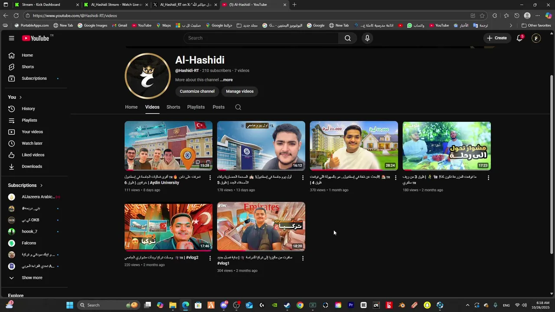Open options menu for the 28:24 video
The image size is (555, 312).
(395, 178)
